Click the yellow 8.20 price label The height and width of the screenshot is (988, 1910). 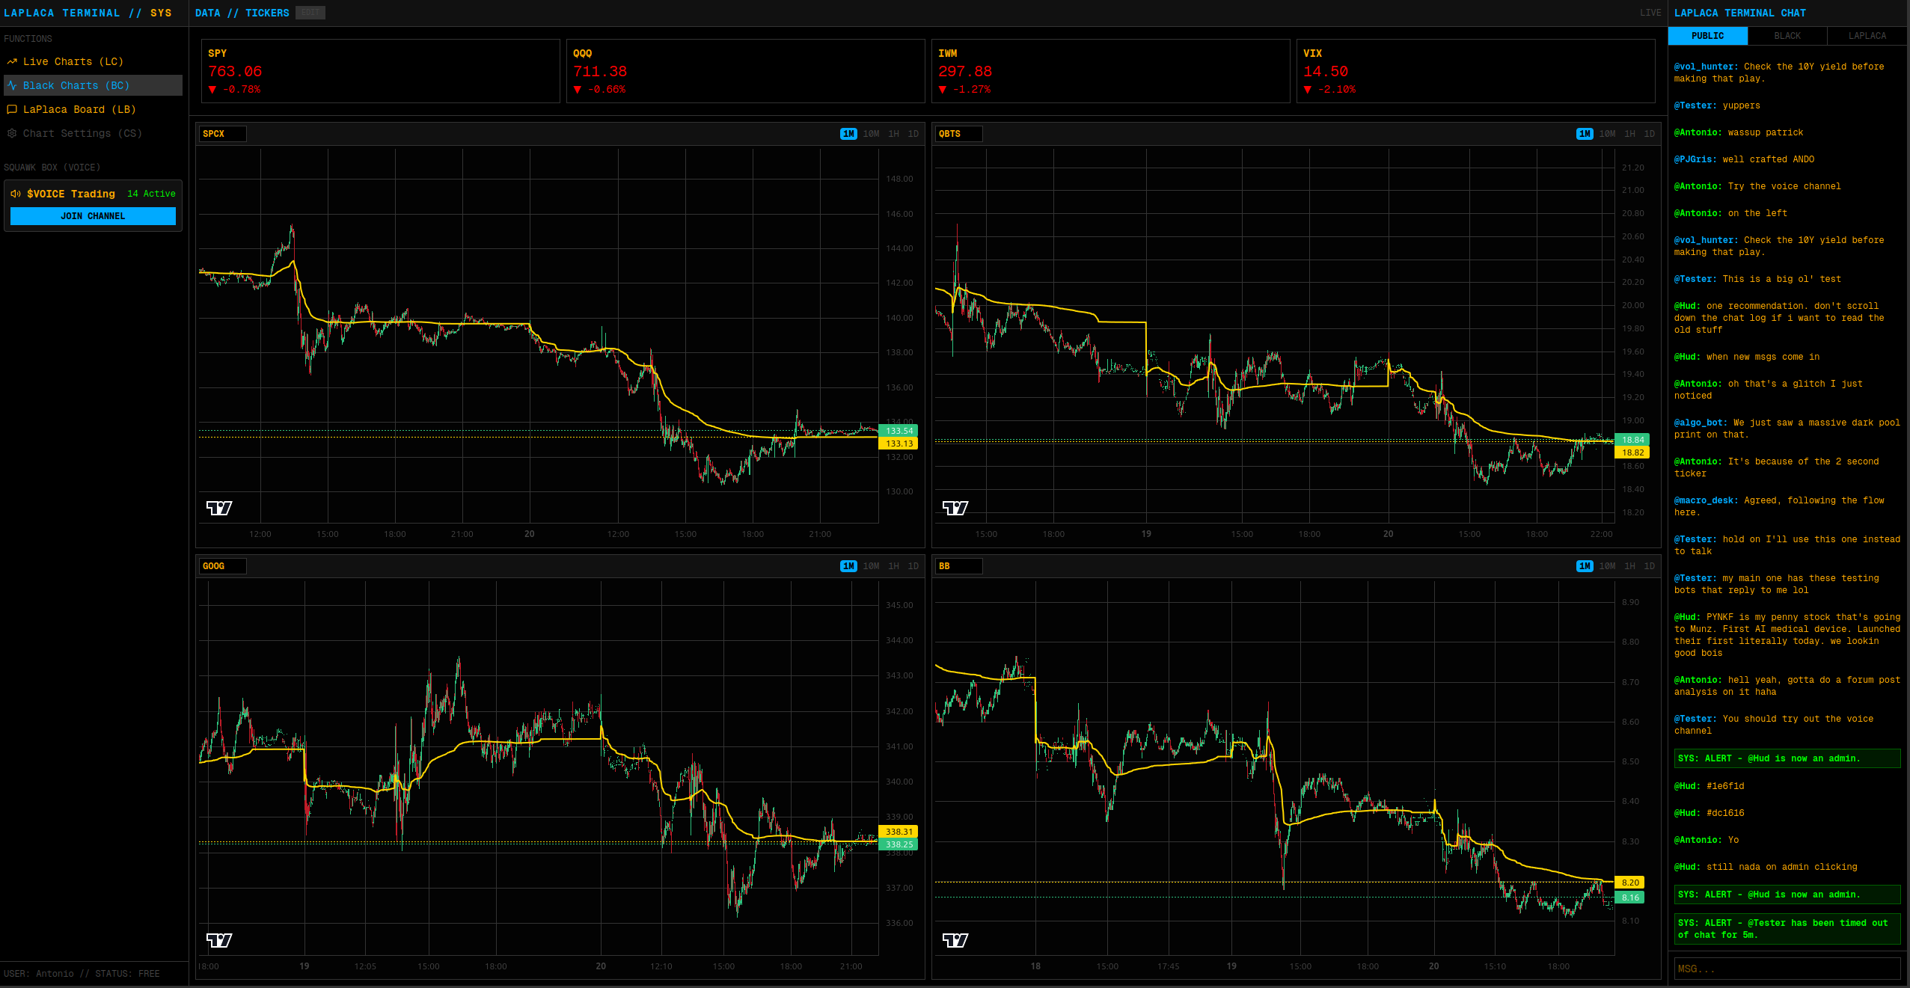[1630, 883]
